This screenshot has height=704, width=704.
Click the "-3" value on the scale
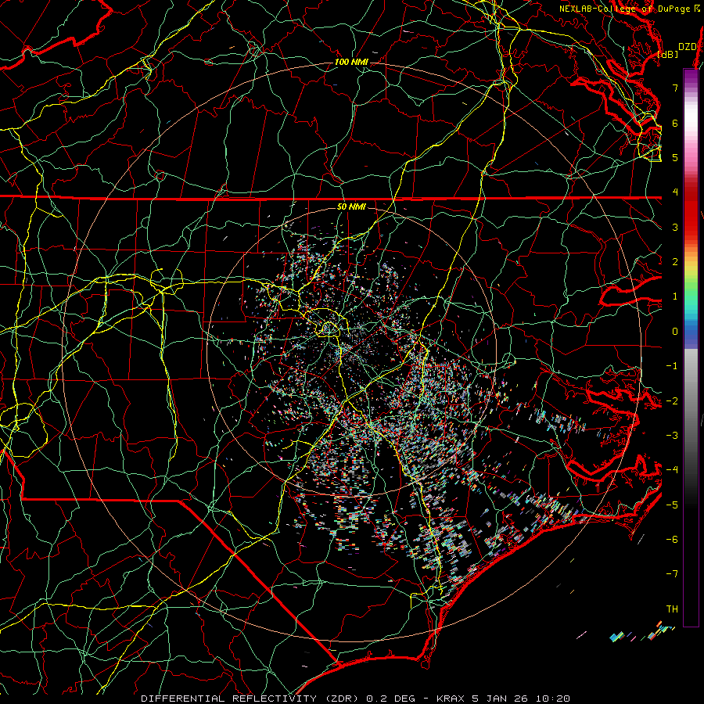[672, 436]
